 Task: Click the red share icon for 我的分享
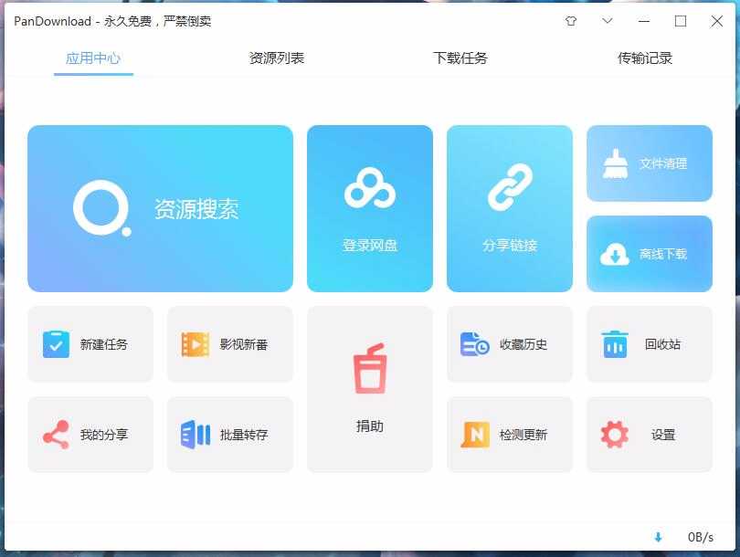coord(56,435)
